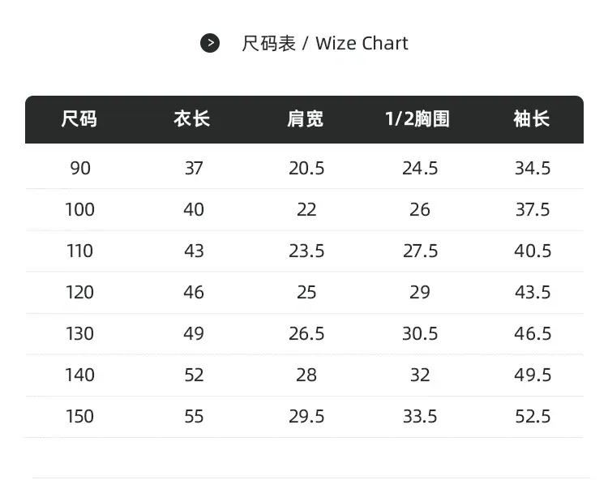Select the 1/2胸围 column header
Viewport: 608px width, 489px height.
417,118
